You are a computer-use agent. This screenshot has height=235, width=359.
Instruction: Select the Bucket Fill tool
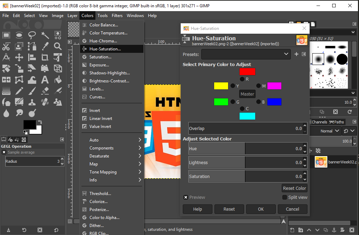pos(58,80)
